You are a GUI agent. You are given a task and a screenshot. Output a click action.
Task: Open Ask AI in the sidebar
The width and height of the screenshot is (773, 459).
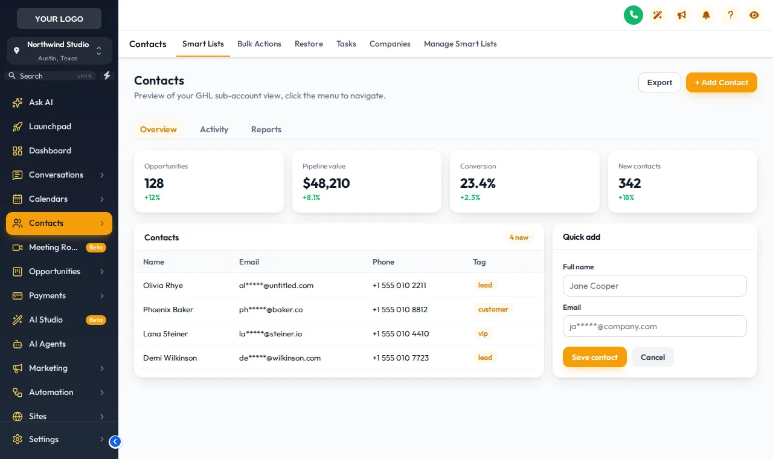coord(59,103)
